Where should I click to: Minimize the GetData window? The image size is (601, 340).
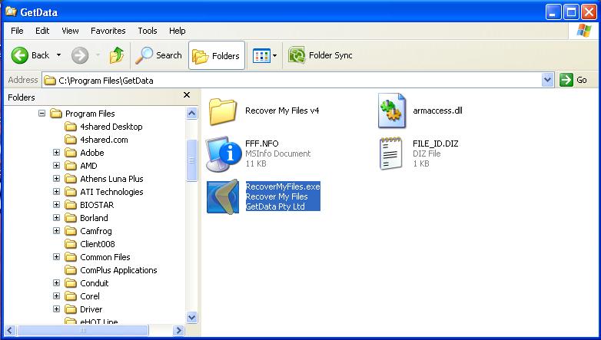(x=553, y=12)
